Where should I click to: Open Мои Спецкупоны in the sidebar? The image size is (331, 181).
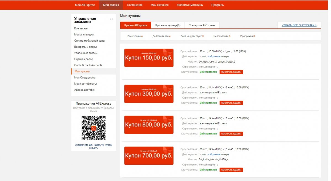pyautogui.click(x=85, y=77)
